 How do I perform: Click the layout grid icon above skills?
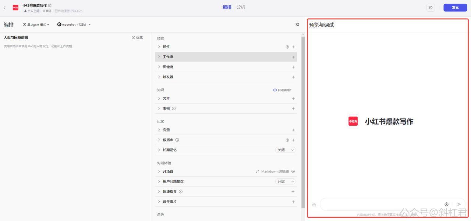pos(297,25)
